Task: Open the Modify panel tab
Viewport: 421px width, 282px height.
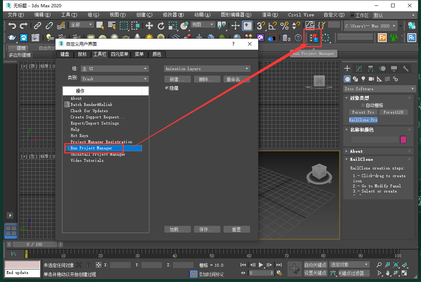Action: [359, 68]
